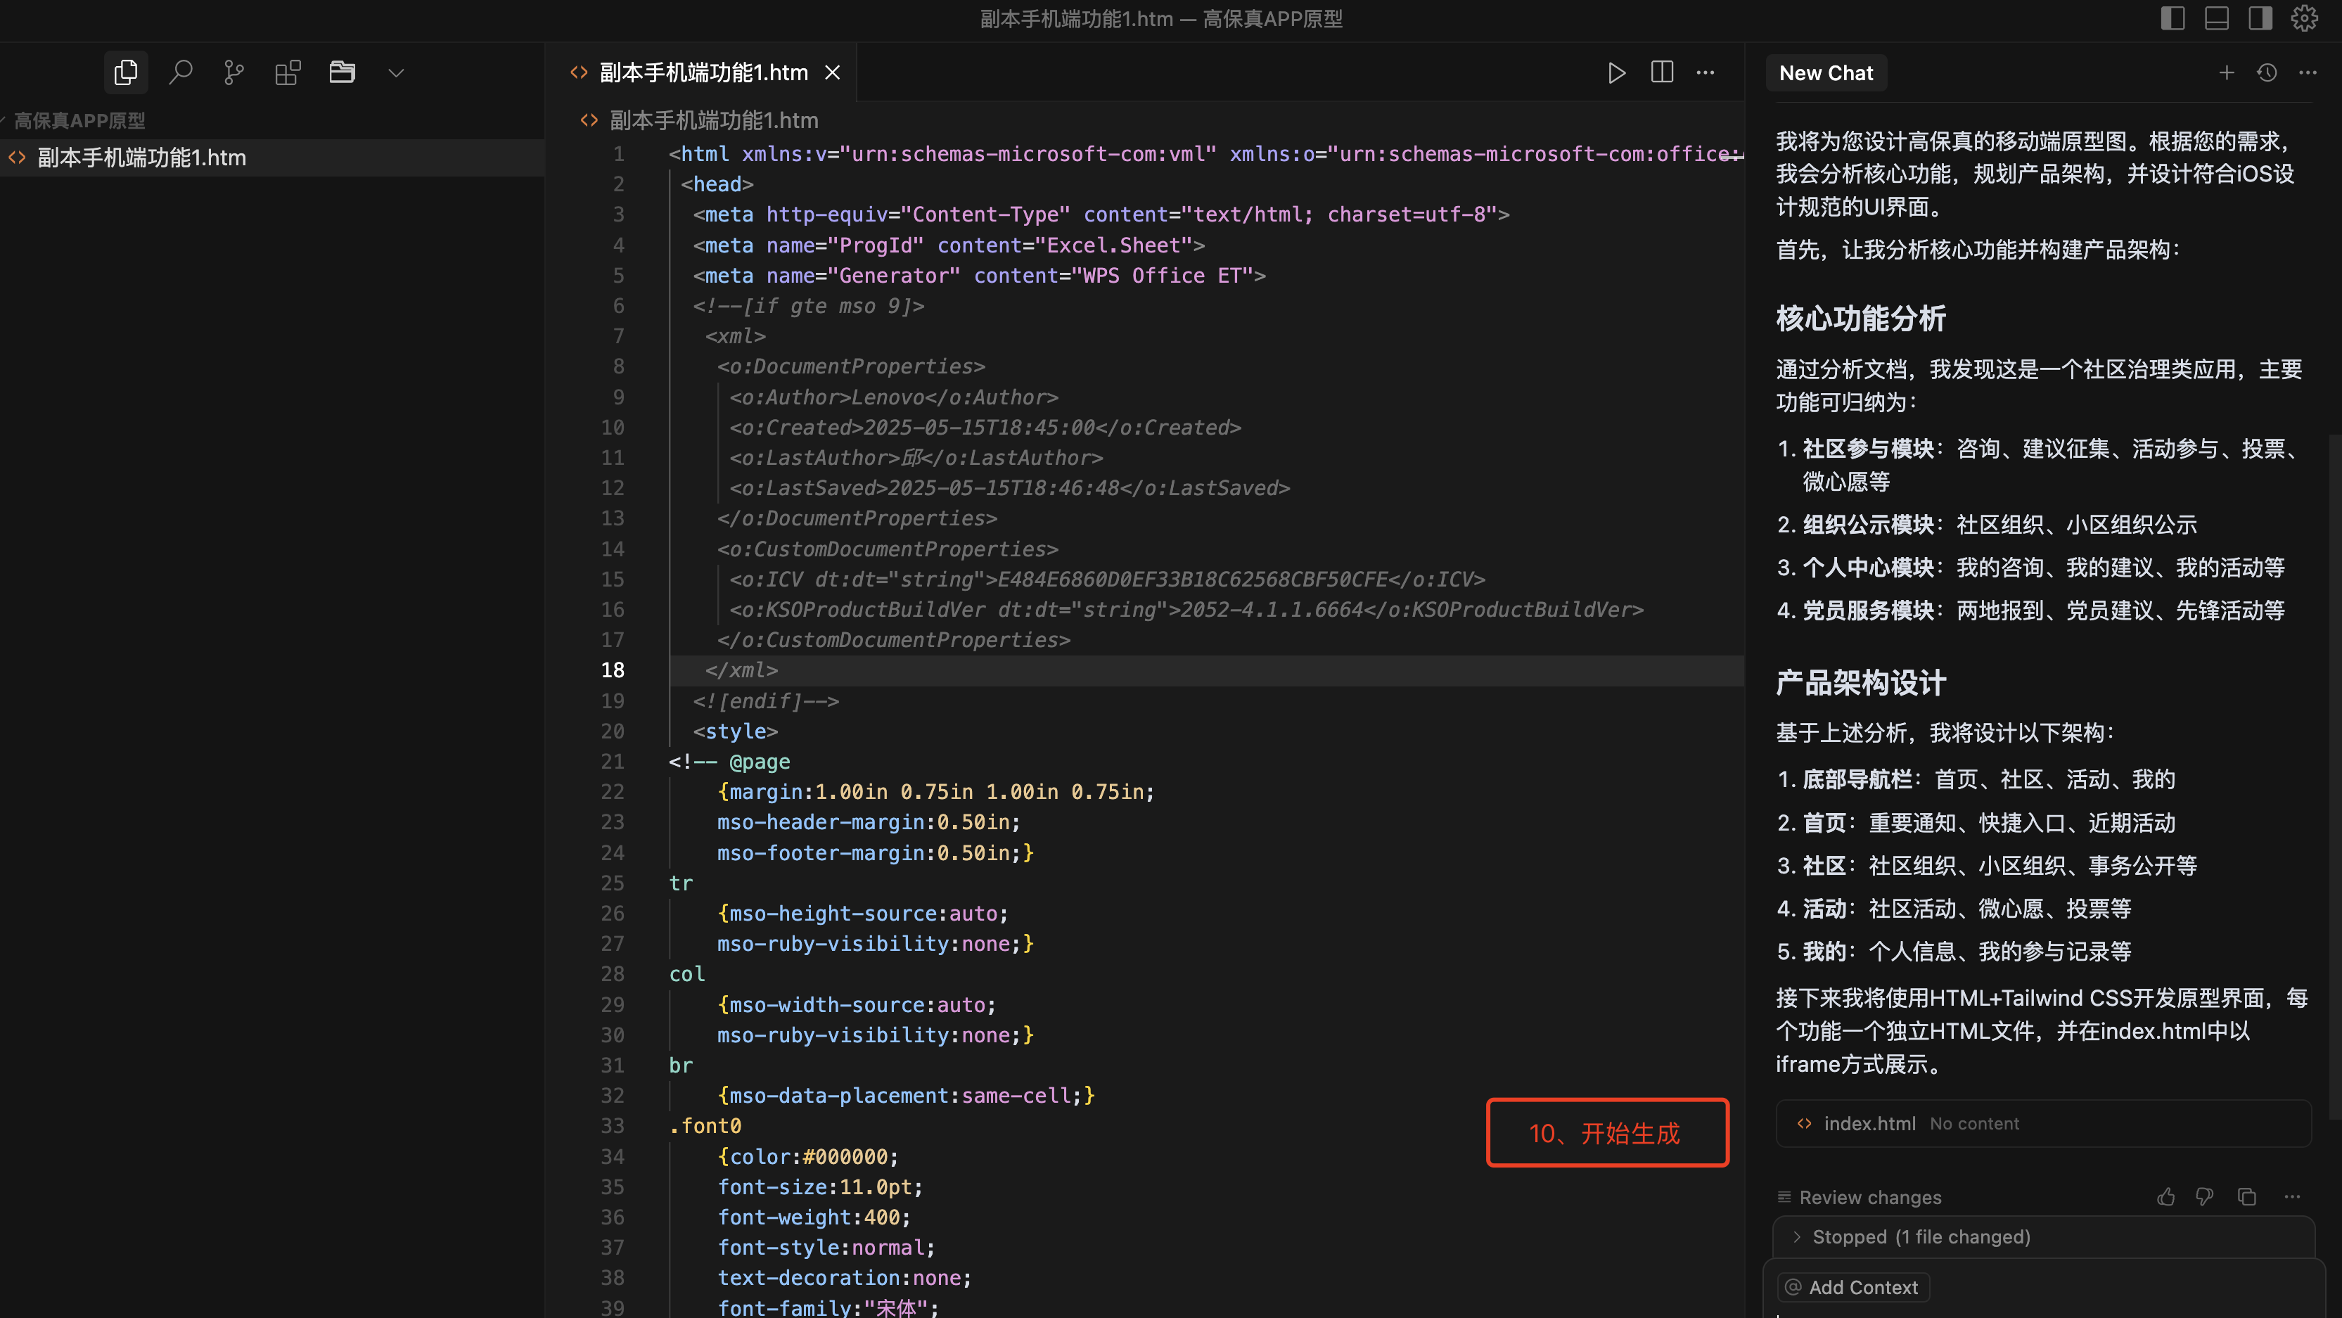The width and height of the screenshot is (2342, 1318).
Task: Toggle the primary sidebar layout button
Action: point(2172,18)
